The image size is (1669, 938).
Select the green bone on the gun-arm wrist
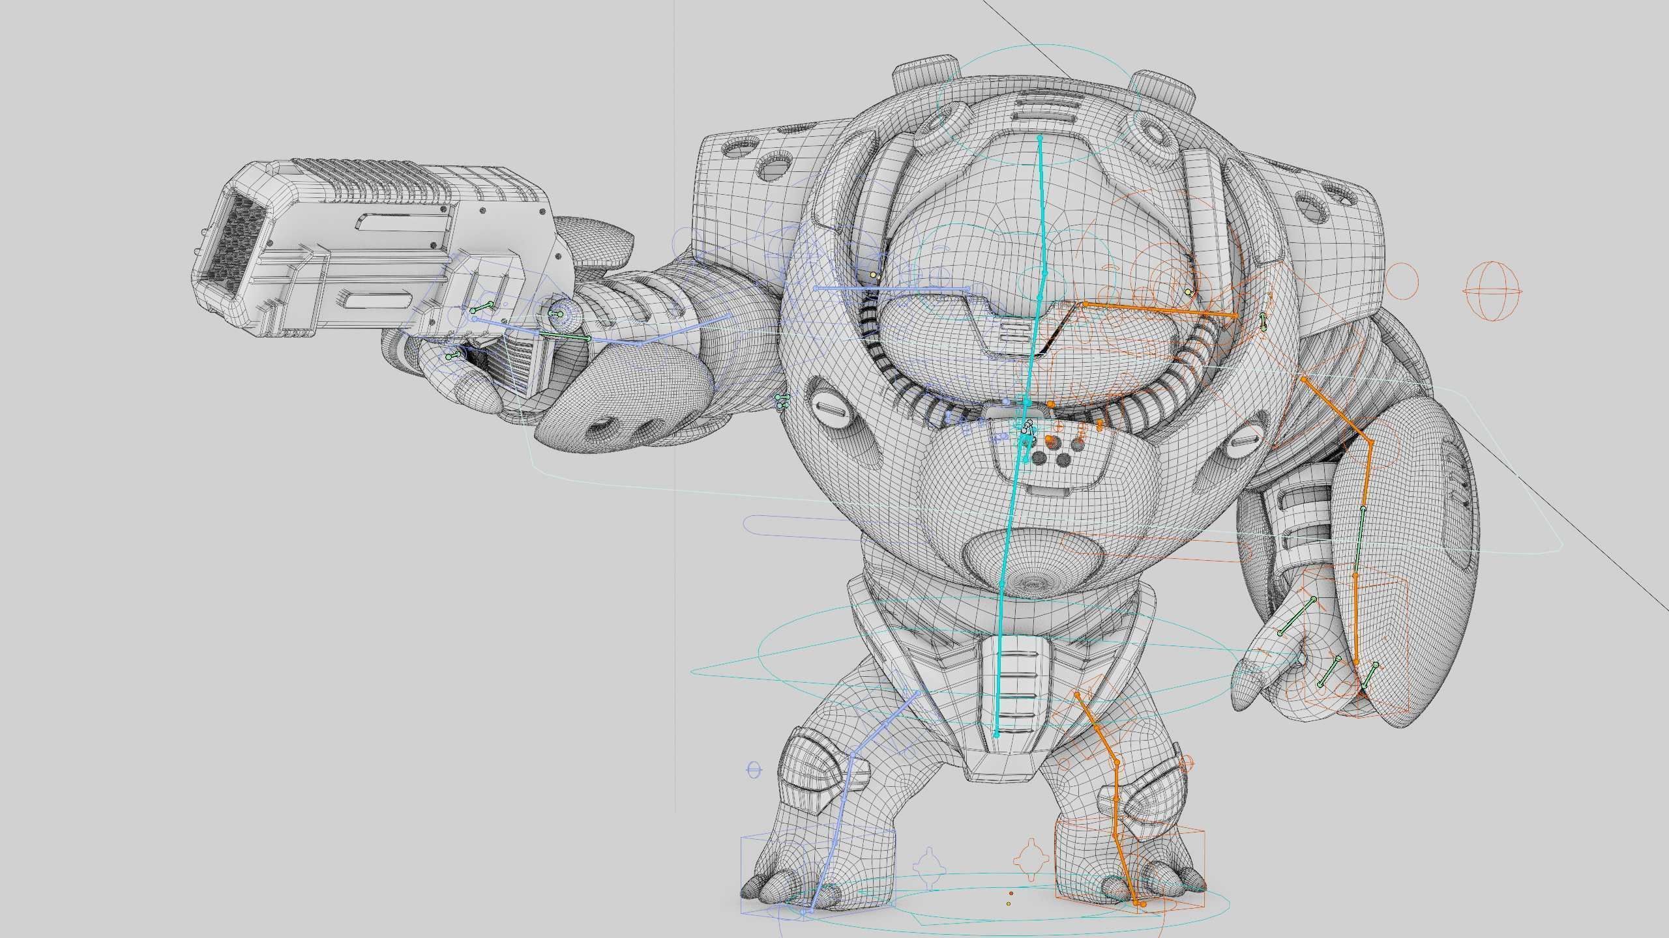(x=563, y=337)
